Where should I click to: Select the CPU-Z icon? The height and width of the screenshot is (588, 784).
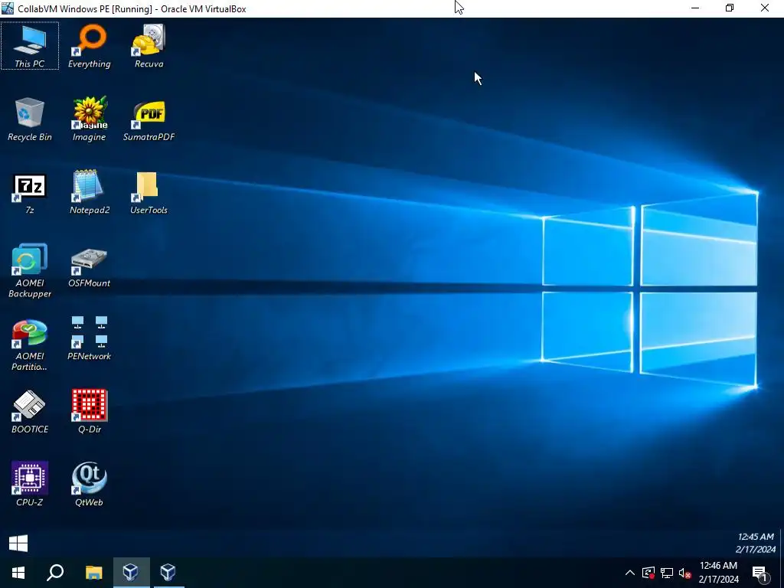30,484
